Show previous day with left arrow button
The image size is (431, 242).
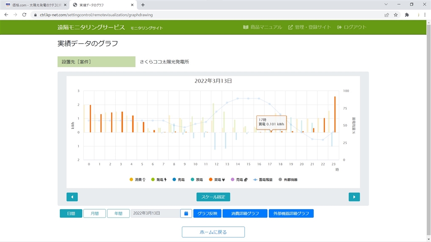pos(72,197)
